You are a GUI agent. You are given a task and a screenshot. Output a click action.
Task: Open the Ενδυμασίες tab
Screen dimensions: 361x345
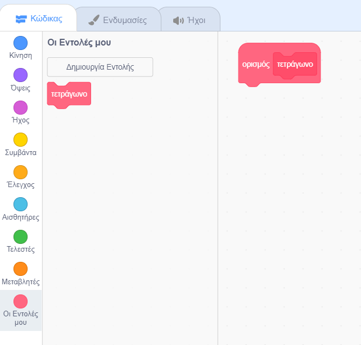pos(118,20)
